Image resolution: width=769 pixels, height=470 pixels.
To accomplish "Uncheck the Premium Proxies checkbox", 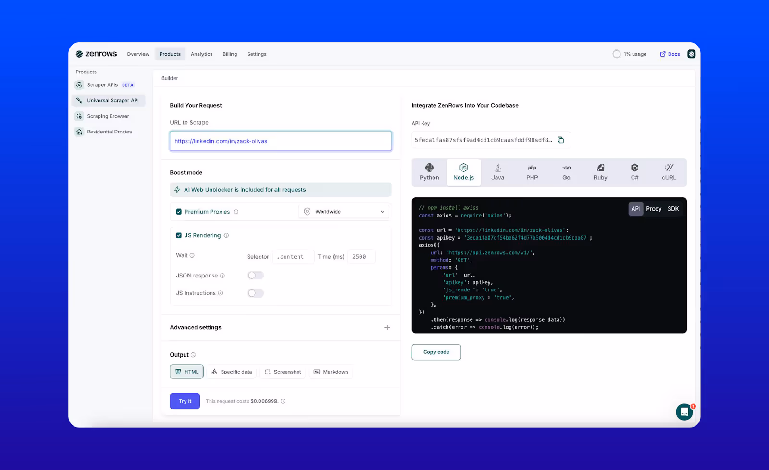I will 179,212.
